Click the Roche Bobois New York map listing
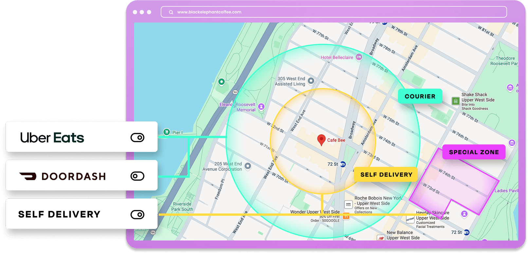Viewport: 528px width, 253px height. (348, 204)
